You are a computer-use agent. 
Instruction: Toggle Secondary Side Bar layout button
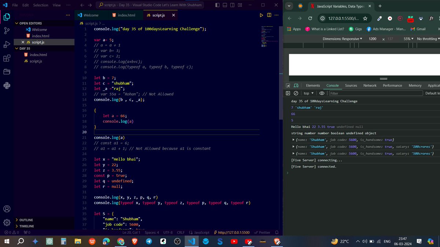pyautogui.click(x=232, y=5)
